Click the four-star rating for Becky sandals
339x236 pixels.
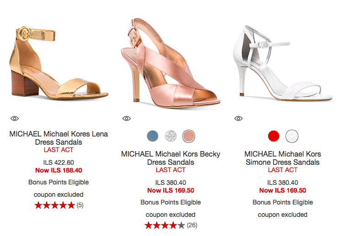[165, 225]
